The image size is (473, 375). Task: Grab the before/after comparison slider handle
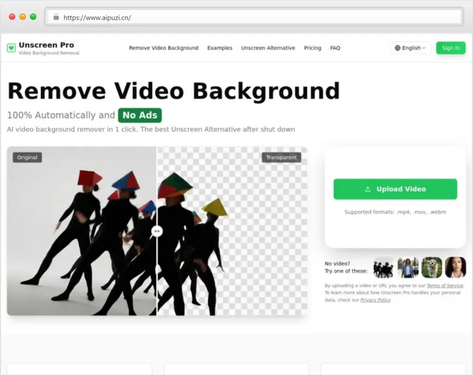(157, 231)
